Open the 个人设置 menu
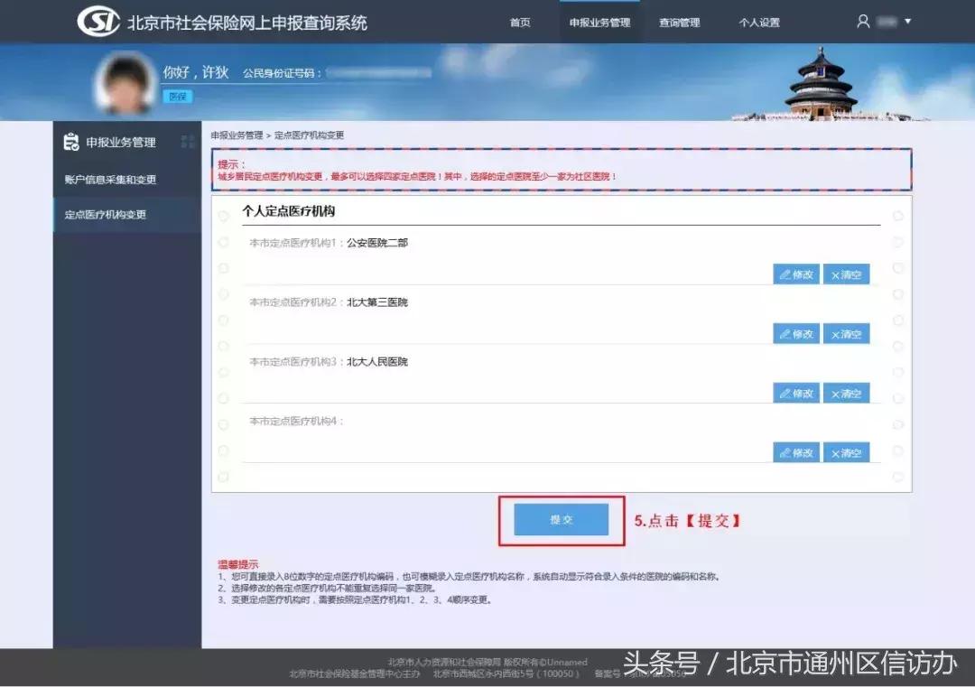Viewport: 975px width, 687px height. coord(759,22)
